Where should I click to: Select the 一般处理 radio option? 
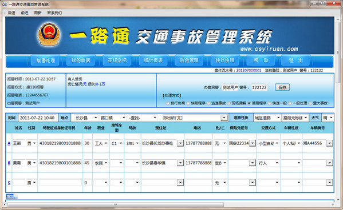click(290, 103)
